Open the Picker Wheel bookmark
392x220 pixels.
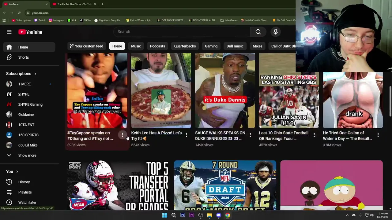[x=139, y=20]
